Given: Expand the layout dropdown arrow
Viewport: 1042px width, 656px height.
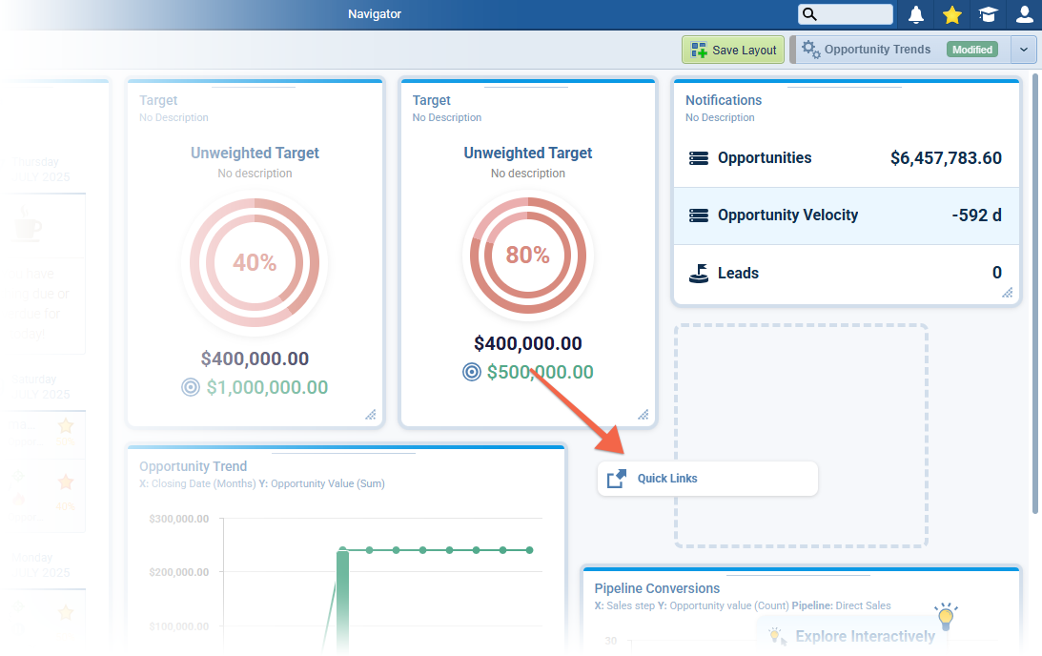Looking at the screenshot, I should [1024, 50].
